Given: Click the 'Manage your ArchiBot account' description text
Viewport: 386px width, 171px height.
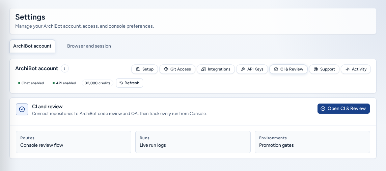Looking at the screenshot, I should coord(84,26).
